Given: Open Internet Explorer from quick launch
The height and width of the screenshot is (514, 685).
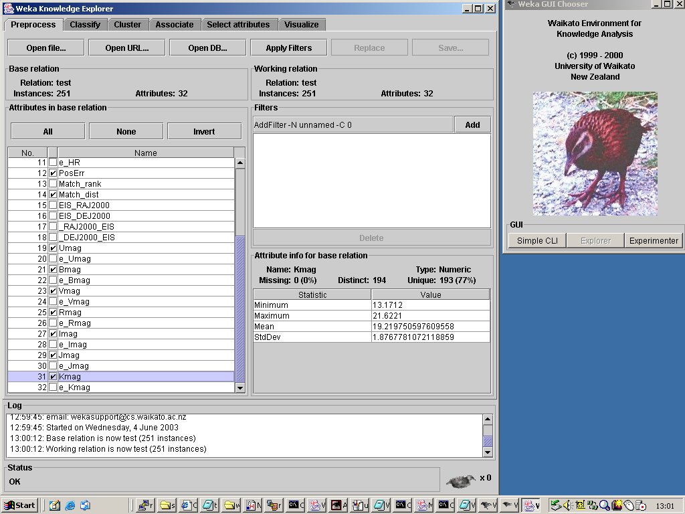Looking at the screenshot, I should [x=70, y=505].
